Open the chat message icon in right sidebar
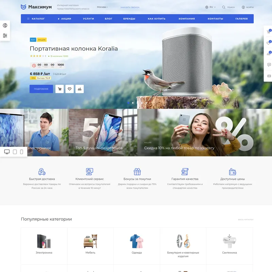The image size is (272, 272). click(269, 65)
